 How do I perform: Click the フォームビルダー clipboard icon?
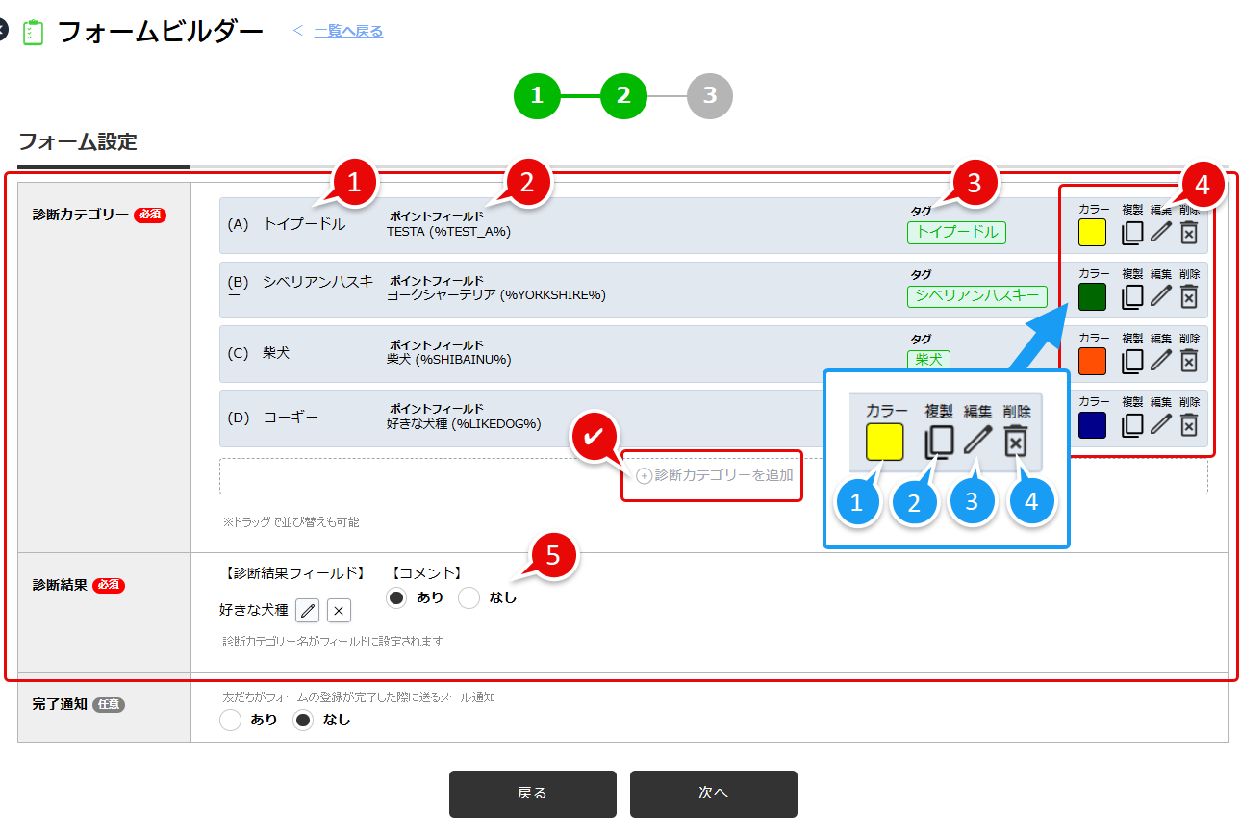click(x=35, y=30)
